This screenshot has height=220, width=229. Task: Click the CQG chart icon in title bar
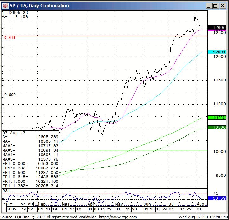tap(5, 5)
